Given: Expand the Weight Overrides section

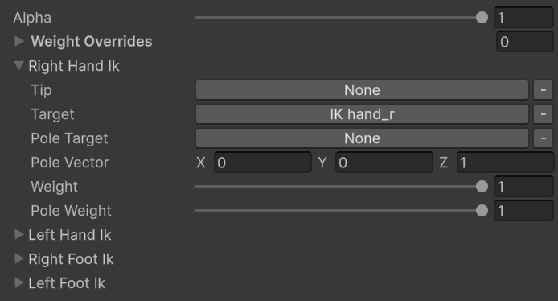Looking at the screenshot, I should pos(18,41).
